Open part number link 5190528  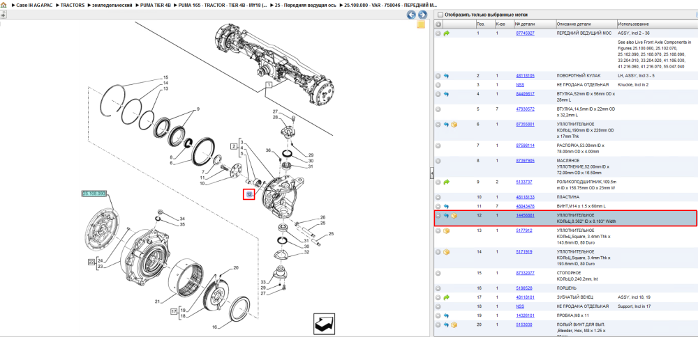[524, 288]
